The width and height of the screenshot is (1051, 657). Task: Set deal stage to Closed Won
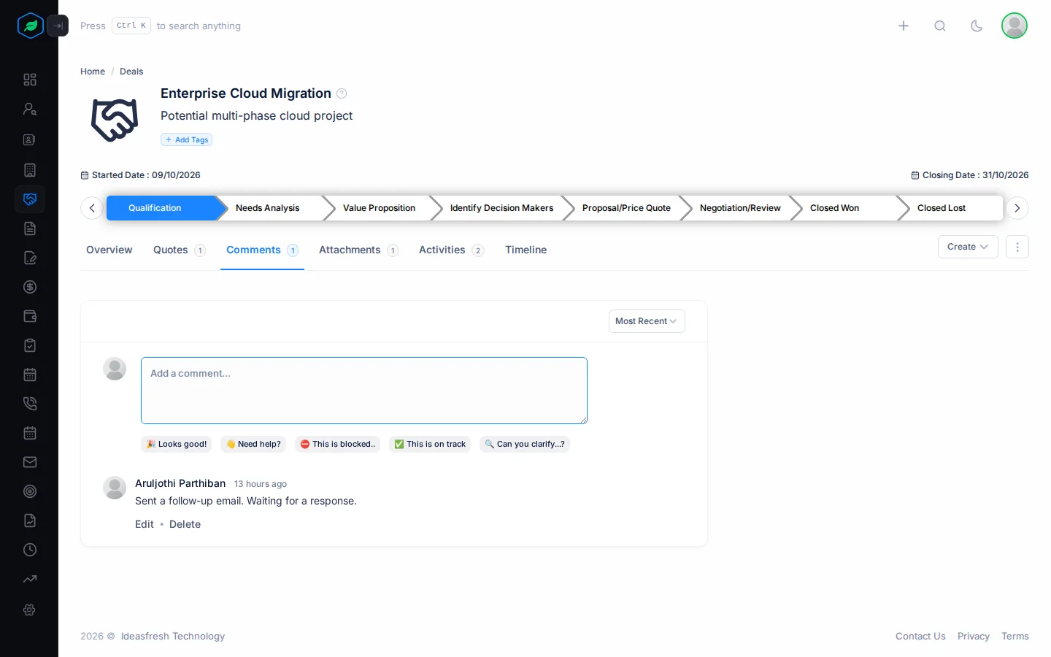835,208
